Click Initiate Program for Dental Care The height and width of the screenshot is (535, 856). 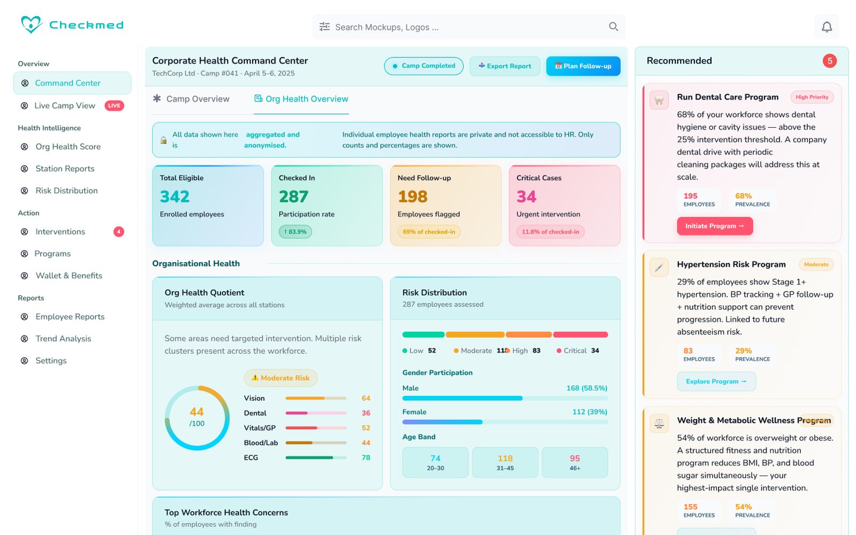click(x=715, y=226)
